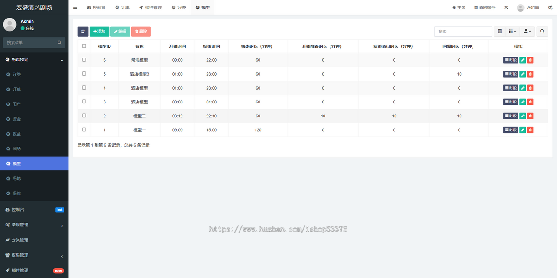Open 分类管理 in the sidebar
Screen dimensions: 557x278
pyautogui.click(x=34, y=240)
